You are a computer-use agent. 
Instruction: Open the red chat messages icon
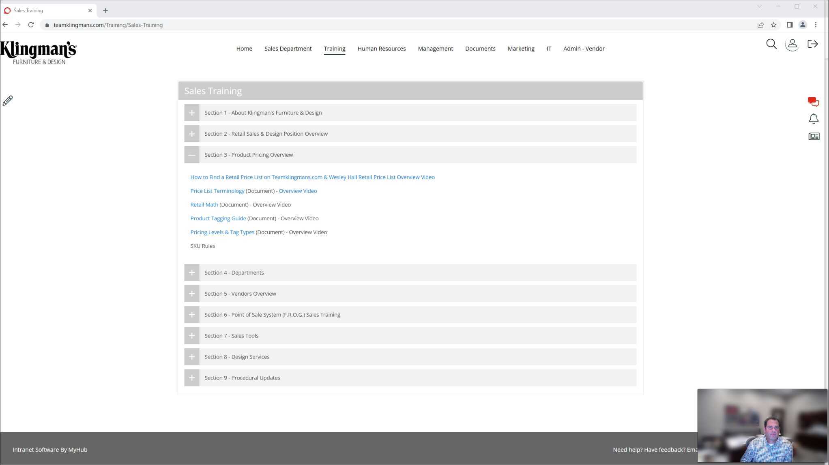[x=813, y=102]
